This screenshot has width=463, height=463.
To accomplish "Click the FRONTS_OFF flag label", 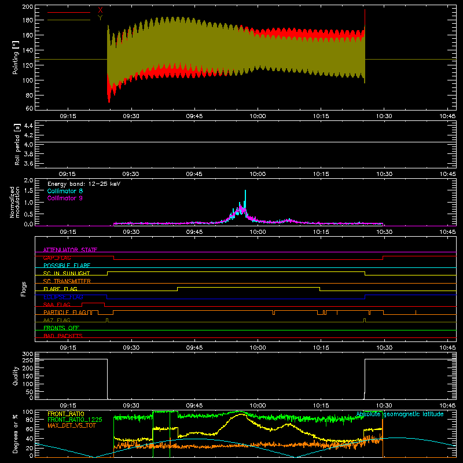I will tap(61, 328).
